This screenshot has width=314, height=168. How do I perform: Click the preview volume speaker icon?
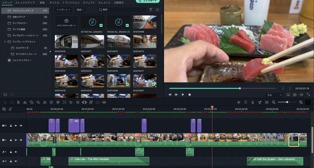click(x=301, y=95)
